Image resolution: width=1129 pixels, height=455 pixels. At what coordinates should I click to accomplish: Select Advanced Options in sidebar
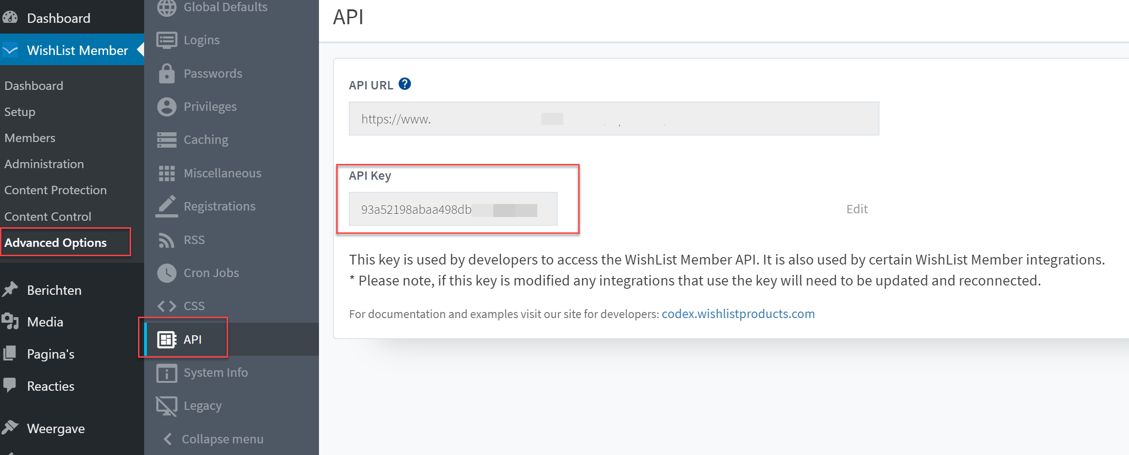coord(55,243)
